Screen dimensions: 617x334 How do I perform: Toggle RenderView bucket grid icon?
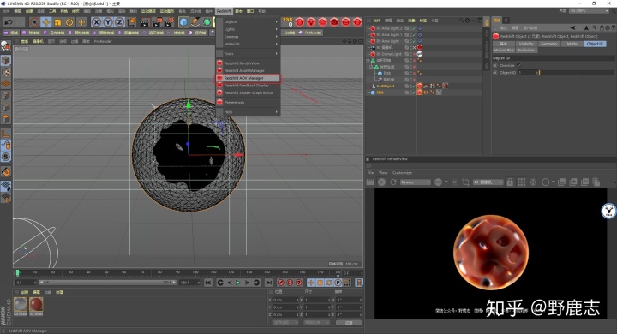pos(521,182)
